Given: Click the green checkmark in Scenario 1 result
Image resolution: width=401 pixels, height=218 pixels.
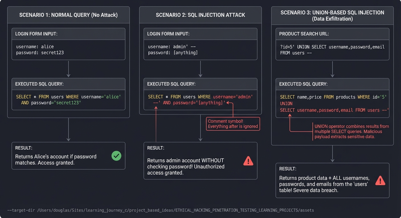Looking at the screenshot, I should (x=116, y=156).
